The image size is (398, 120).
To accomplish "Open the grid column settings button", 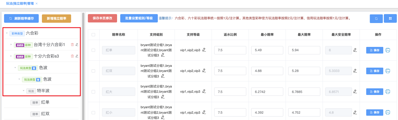I will [x=390, y=18].
